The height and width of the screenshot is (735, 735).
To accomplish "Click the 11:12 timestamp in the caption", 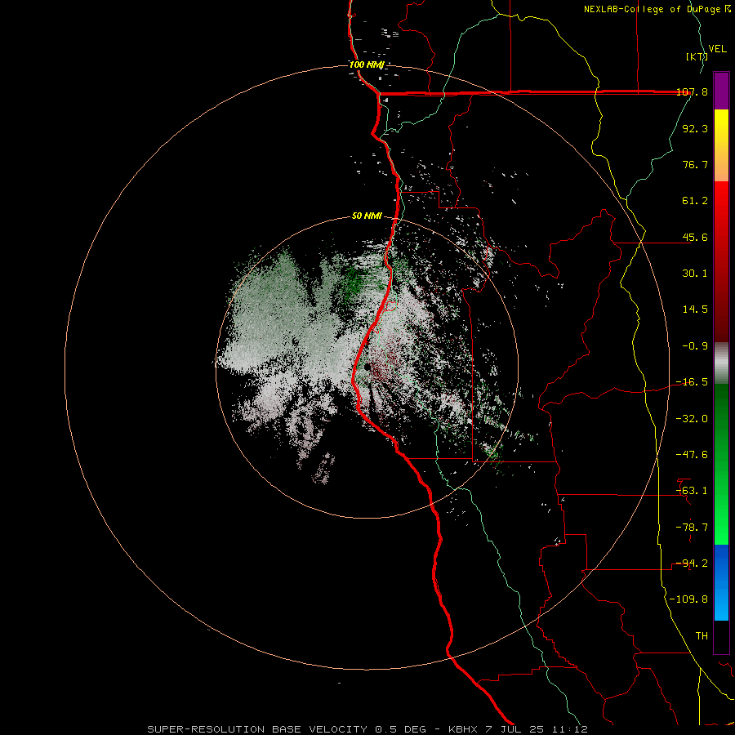I will pos(570,729).
